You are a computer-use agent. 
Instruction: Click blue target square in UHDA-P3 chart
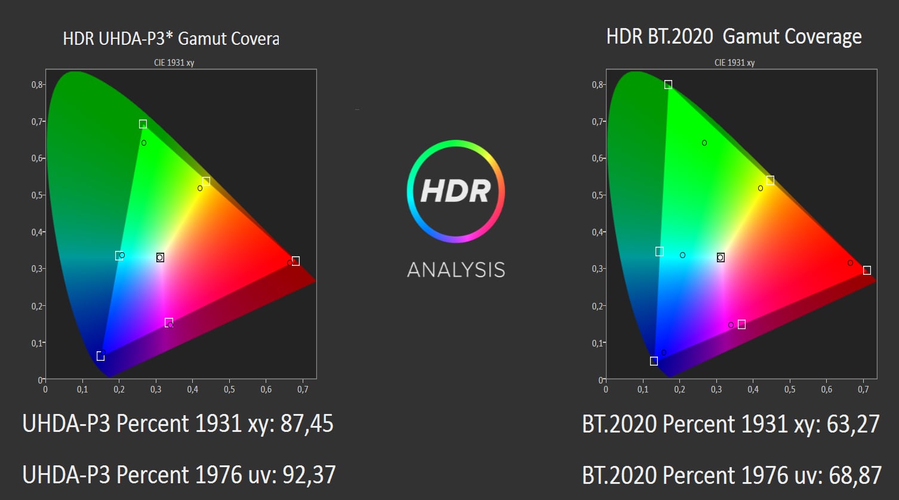100,357
